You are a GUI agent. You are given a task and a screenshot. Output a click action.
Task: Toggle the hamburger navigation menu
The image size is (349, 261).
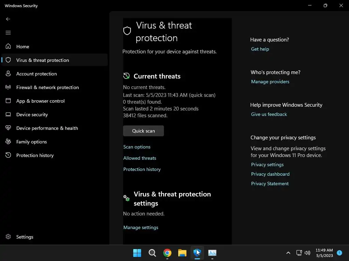pyautogui.click(x=8, y=33)
